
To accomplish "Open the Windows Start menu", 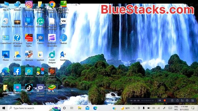I will (x=4, y=108).
